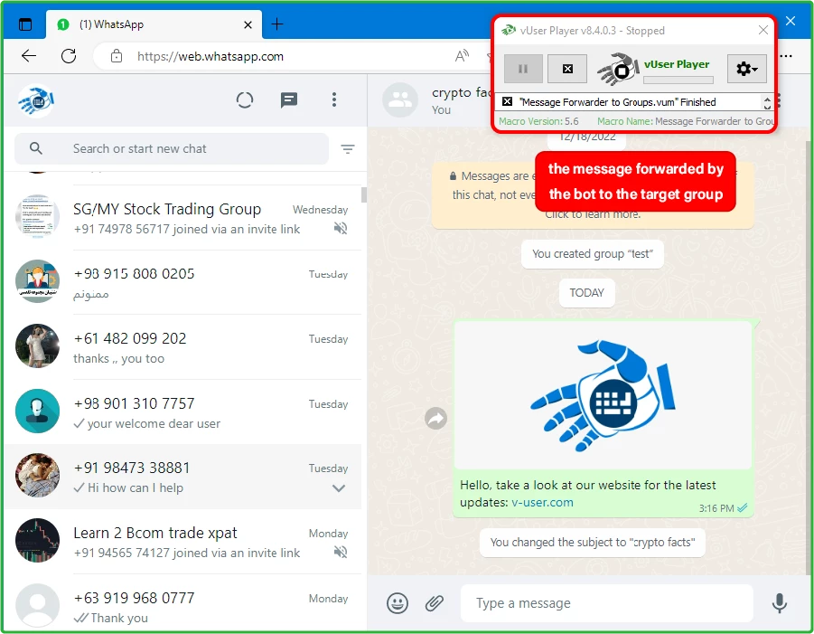The image size is (814, 634).
Task: Click You created group "test" notice
Action: coord(593,254)
